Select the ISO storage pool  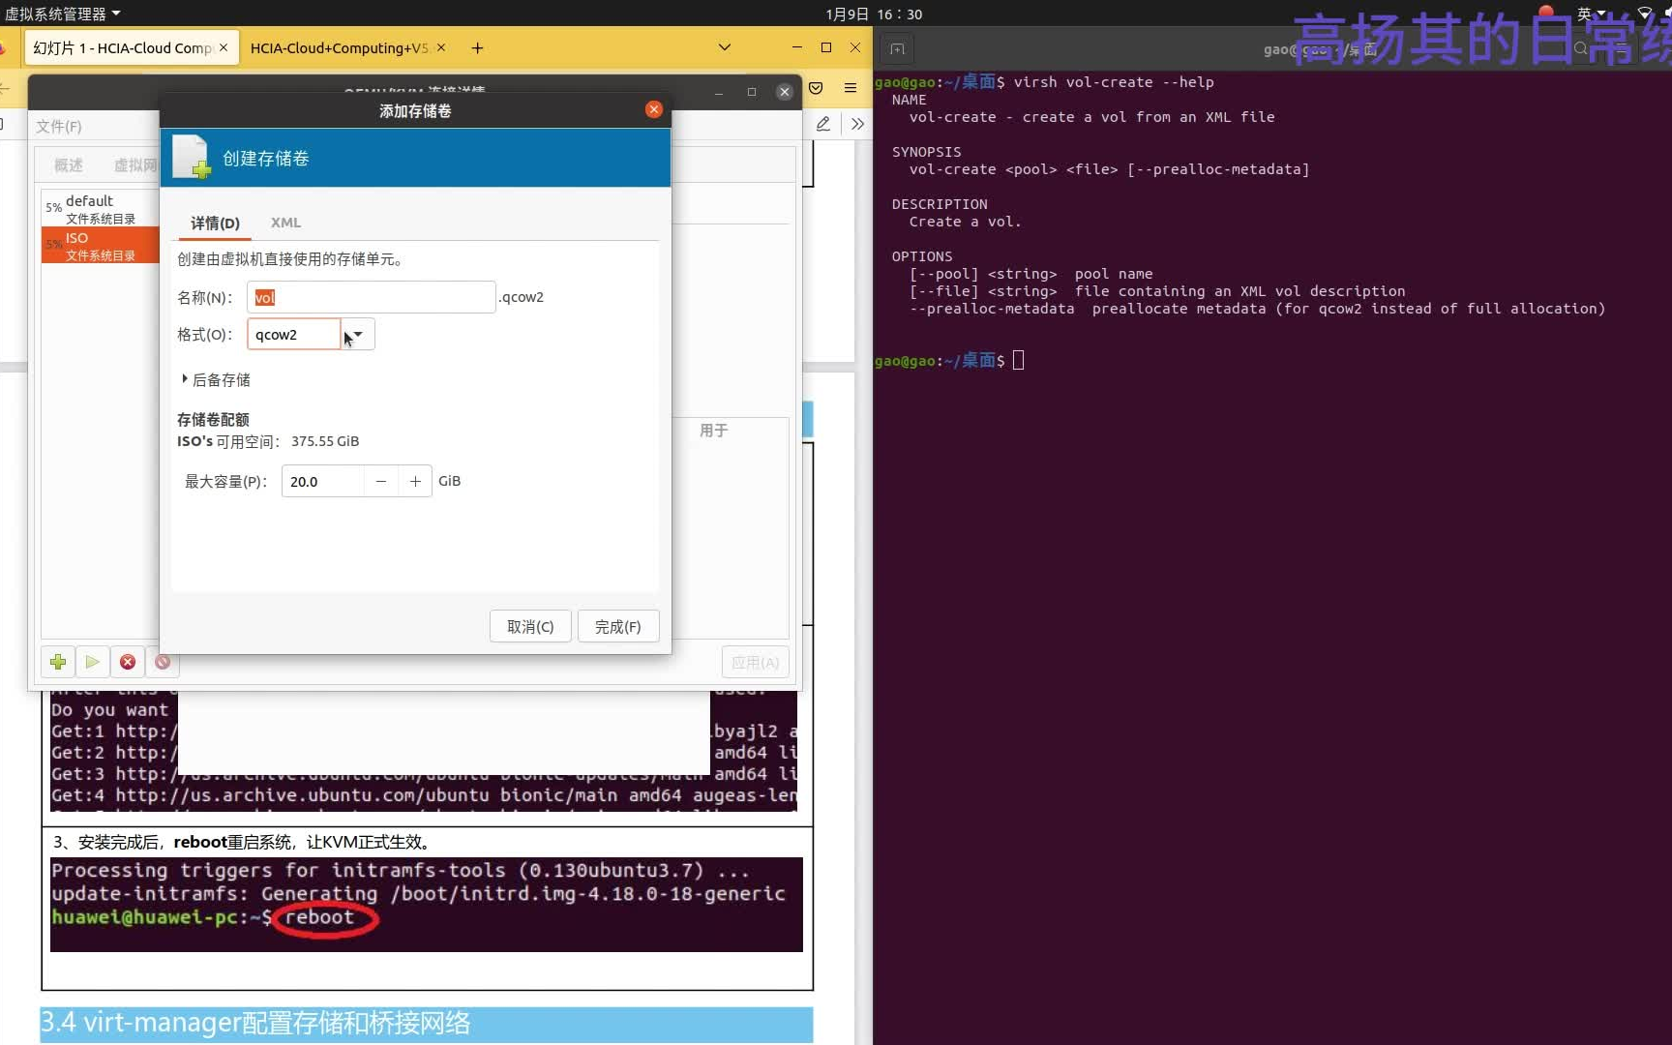tap(101, 246)
